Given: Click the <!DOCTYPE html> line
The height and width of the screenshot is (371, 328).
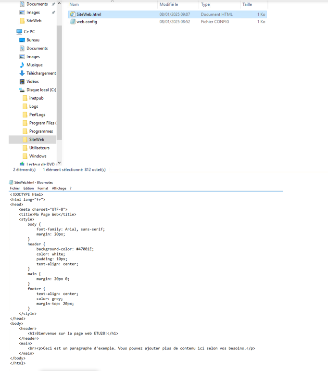Looking at the screenshot, I should [26, 194].
